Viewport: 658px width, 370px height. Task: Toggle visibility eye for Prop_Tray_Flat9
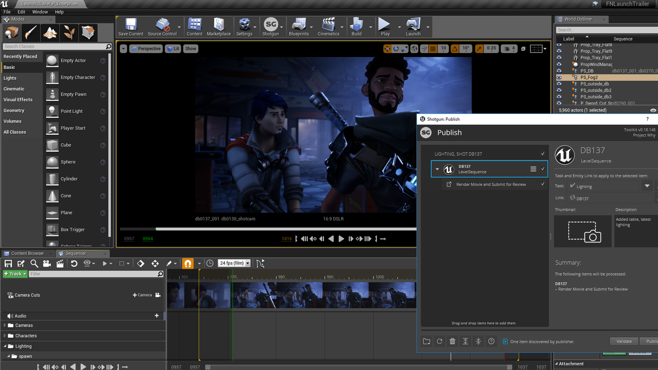click(x=559, y=51)
